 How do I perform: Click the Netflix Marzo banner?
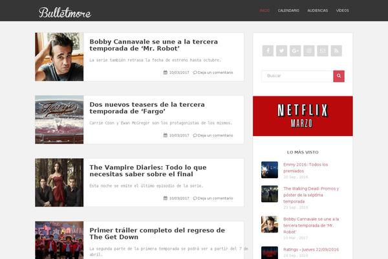(303, 116)
